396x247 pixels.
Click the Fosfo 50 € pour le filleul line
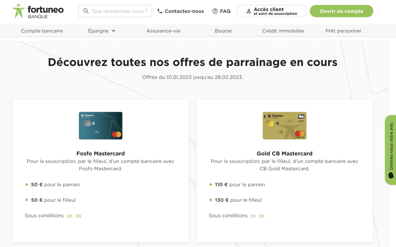click(x=53, y=200)
